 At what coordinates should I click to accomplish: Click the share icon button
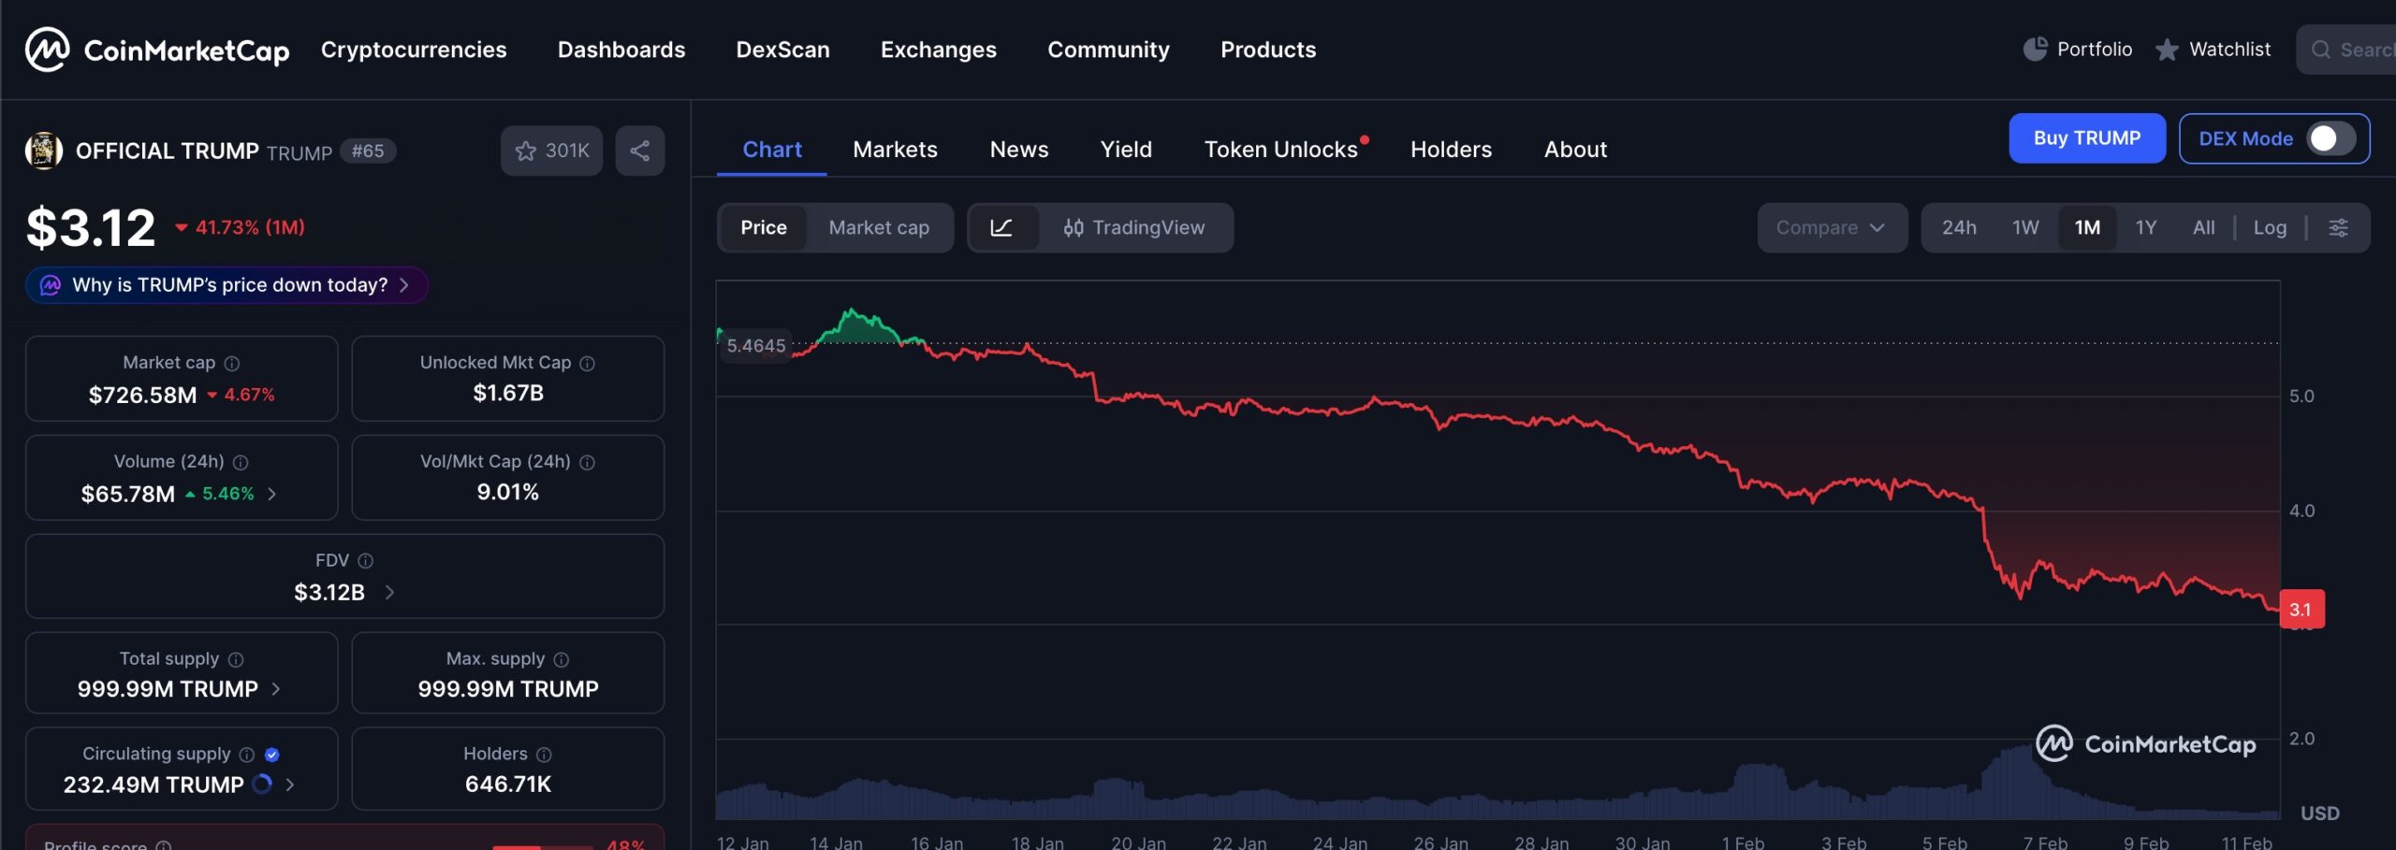click(x=640, y=151)
